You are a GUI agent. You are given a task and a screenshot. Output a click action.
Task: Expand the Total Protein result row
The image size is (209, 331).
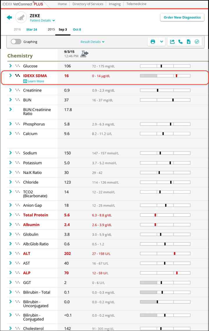10,215
